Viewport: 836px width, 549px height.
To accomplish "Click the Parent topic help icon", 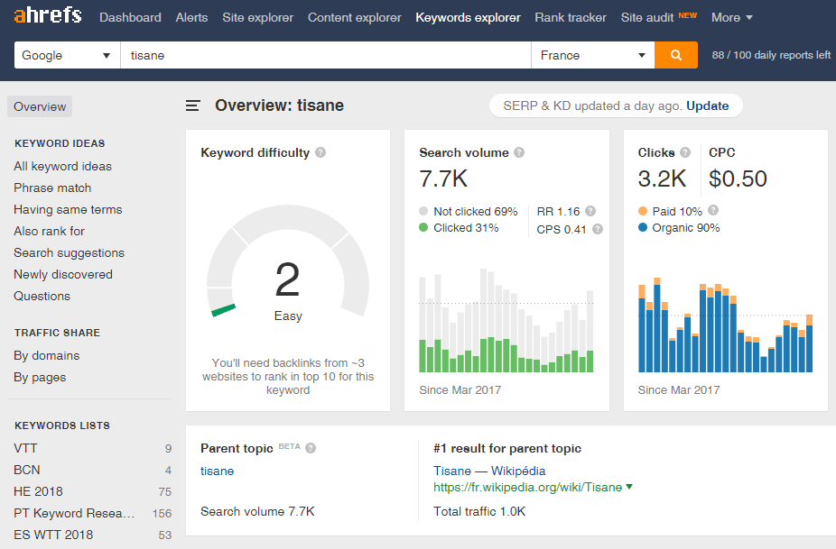I will click(311, 448).
